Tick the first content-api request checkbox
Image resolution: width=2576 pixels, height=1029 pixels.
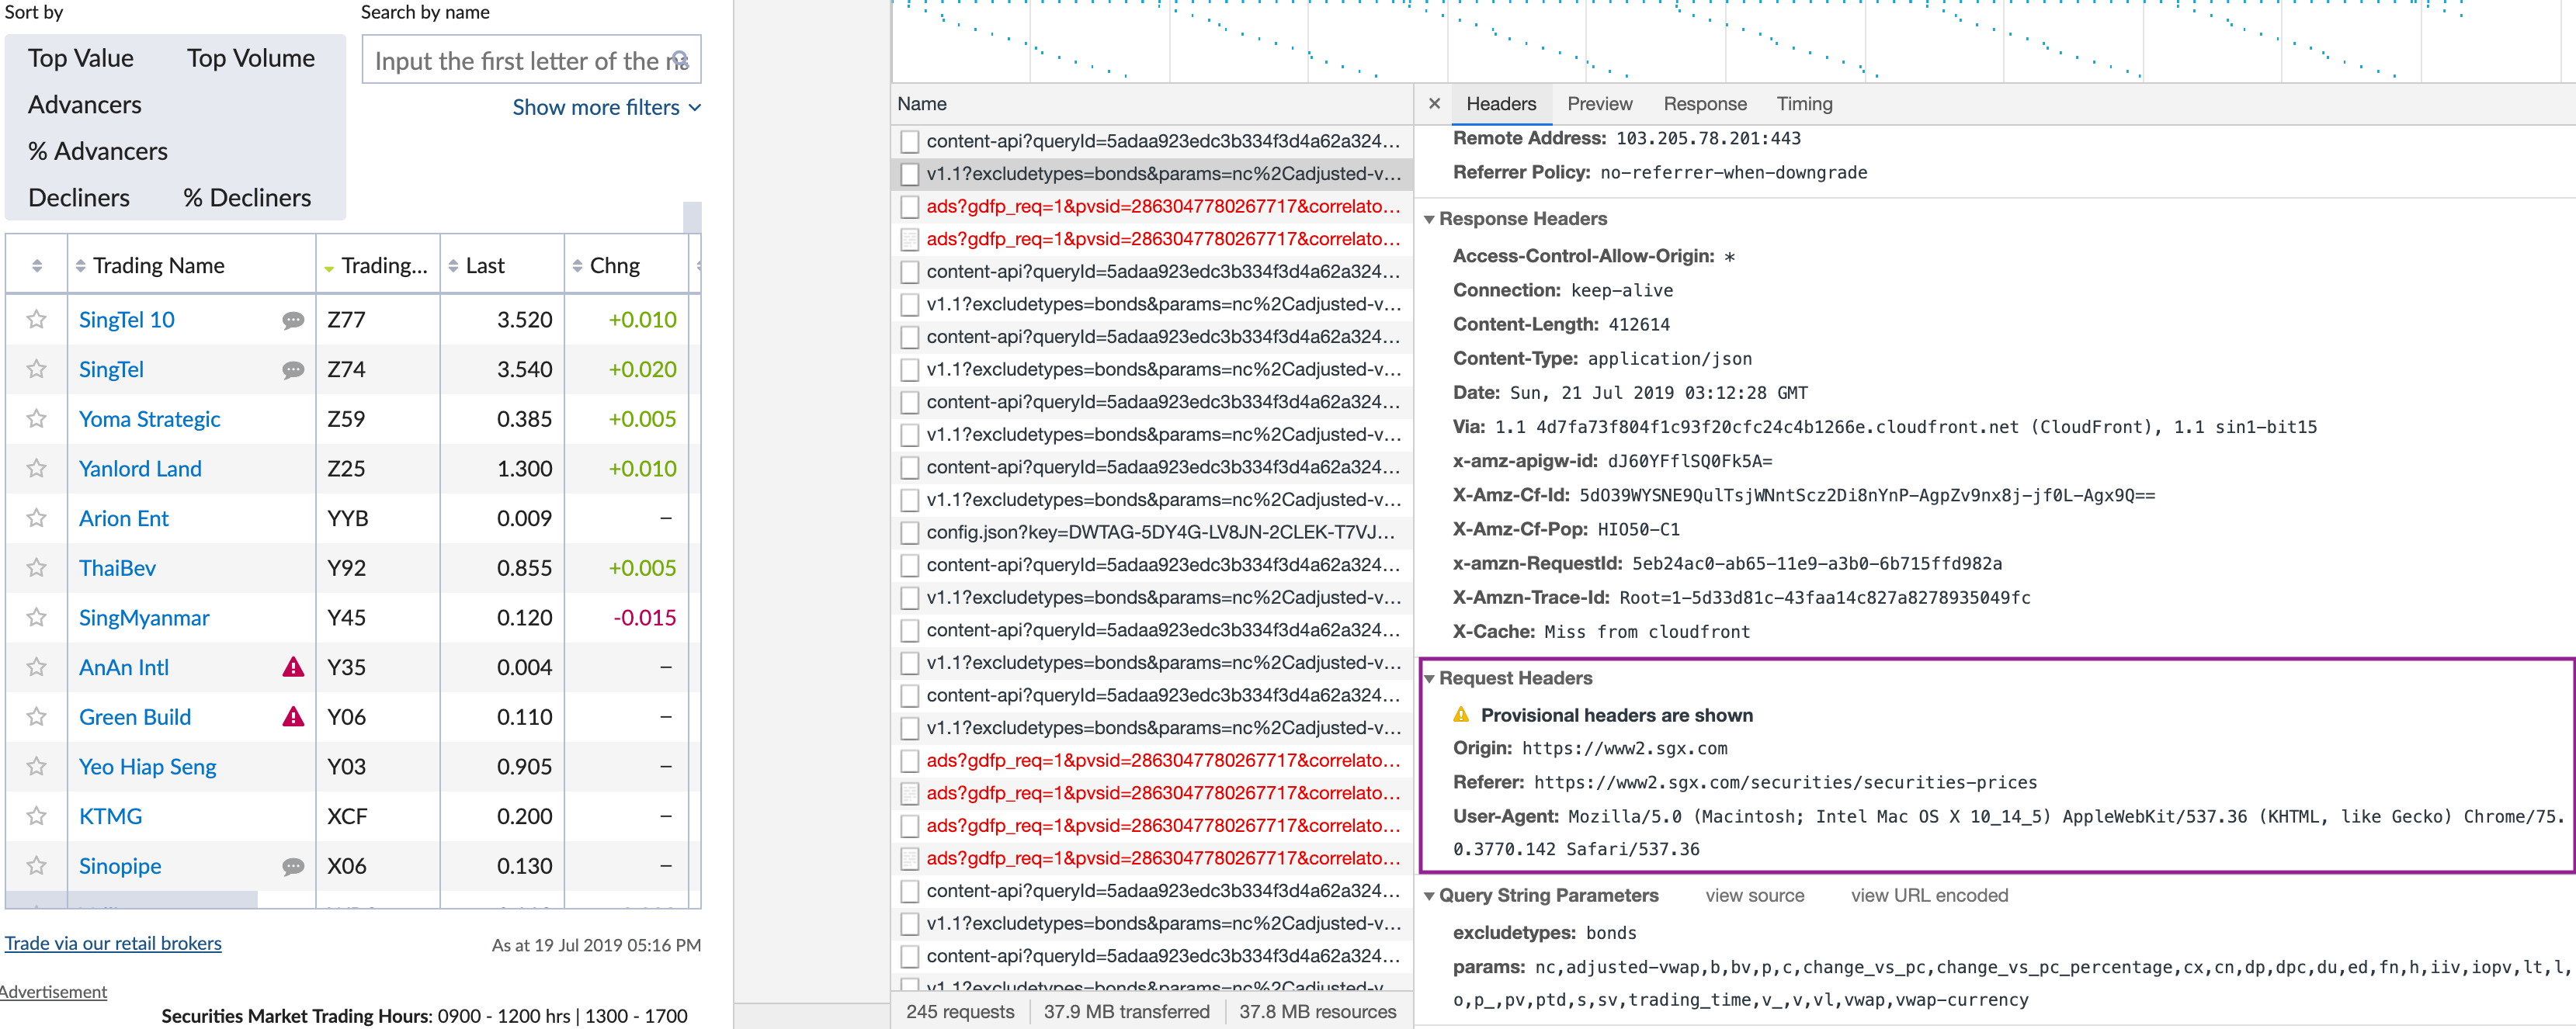909,141
